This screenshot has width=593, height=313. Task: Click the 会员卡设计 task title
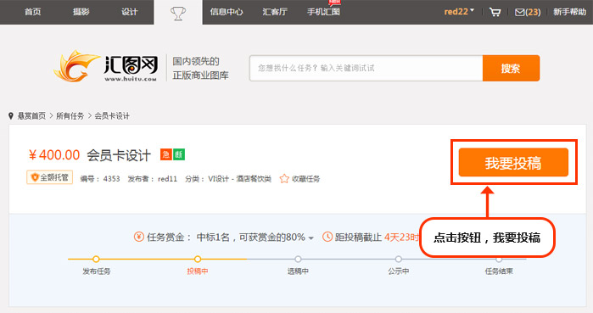(119, 155)
